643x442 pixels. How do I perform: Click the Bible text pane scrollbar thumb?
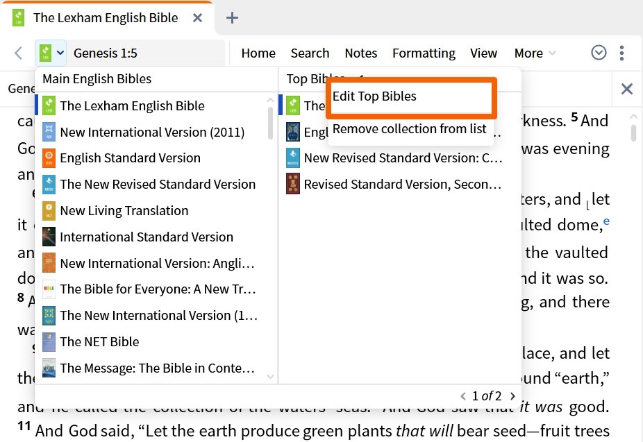(x=633, y=133)
